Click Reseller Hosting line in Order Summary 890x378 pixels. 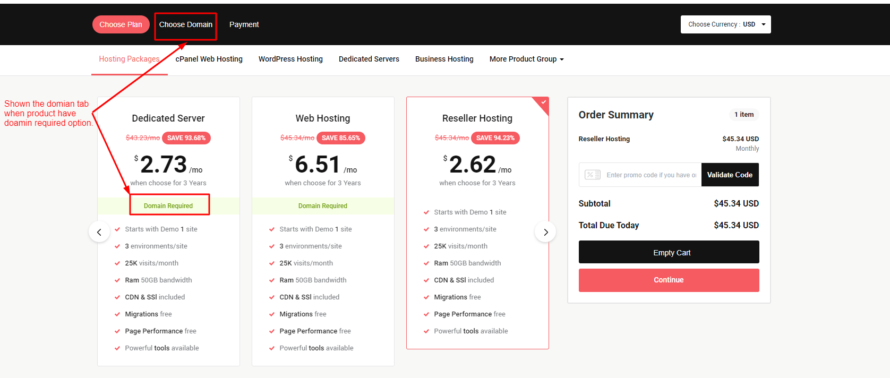[604, 139]
